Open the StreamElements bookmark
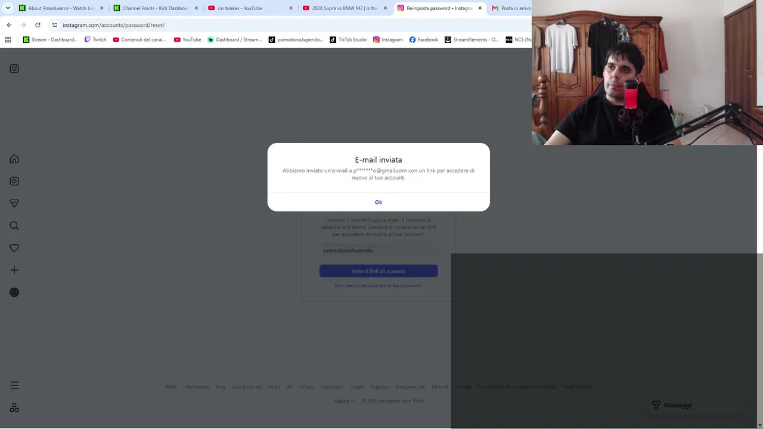The width and height of the screenshot is (763, 429). (x=472, y=40)
